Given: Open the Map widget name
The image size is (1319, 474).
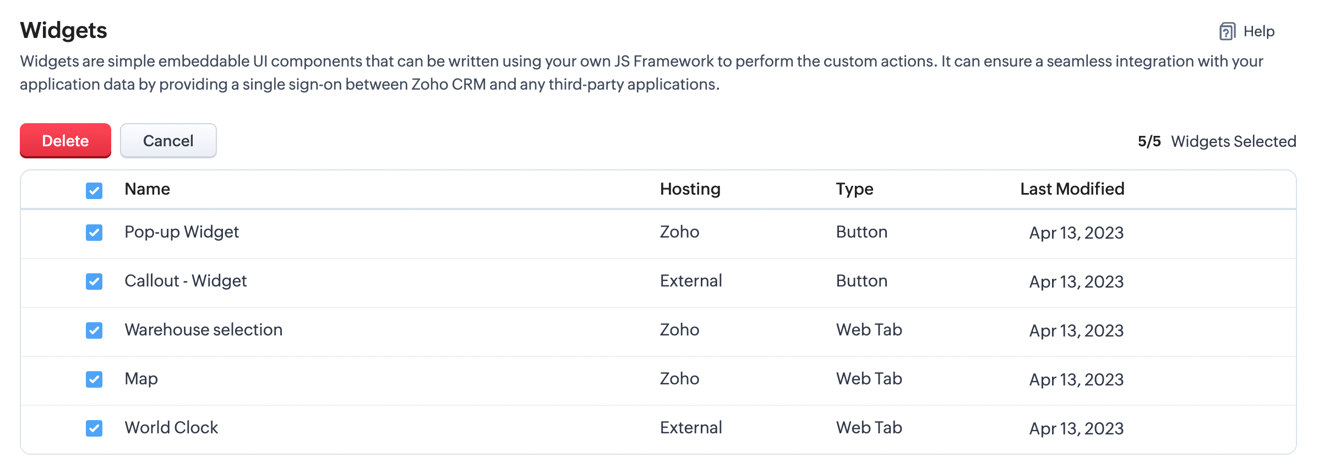Looking at the screenshot, I should 141,379.
